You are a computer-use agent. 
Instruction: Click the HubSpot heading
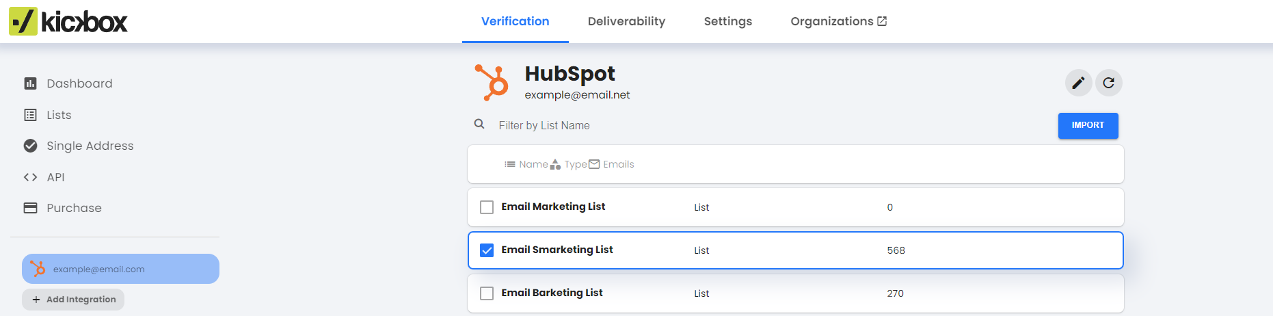pos(569,73)
